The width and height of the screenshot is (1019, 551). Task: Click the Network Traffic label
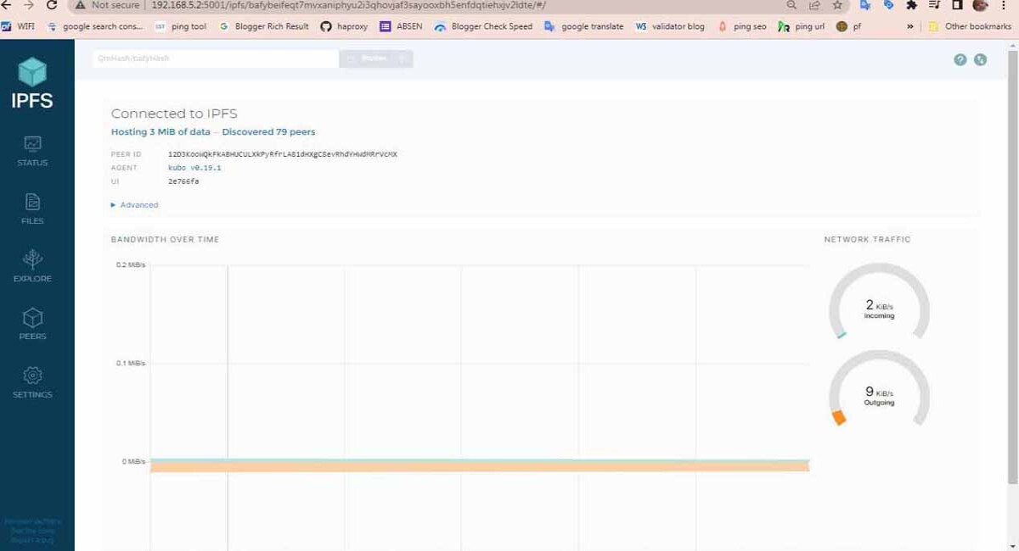click(x=867, y=240)
